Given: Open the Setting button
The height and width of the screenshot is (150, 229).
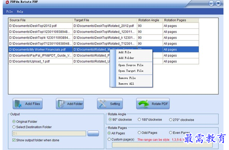Looking at the screenshot, I should [110, 104].
